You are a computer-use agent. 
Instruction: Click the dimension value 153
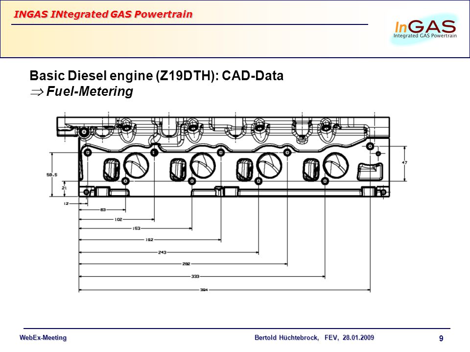pos(137,228)
